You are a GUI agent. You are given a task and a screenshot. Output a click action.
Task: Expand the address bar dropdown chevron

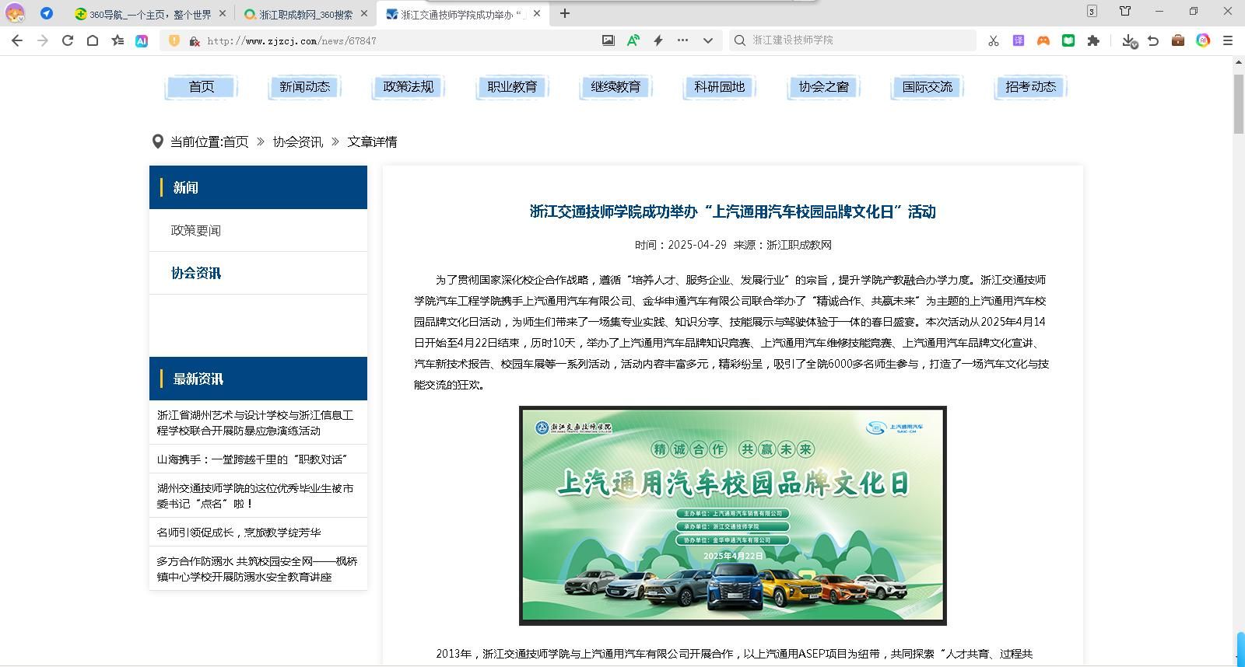708,40
